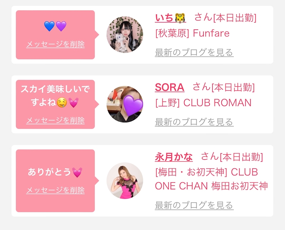Click the [上野] CLUB ROMAN shop text
This screenshot has height=230, width=285.
tap(203, 103)
